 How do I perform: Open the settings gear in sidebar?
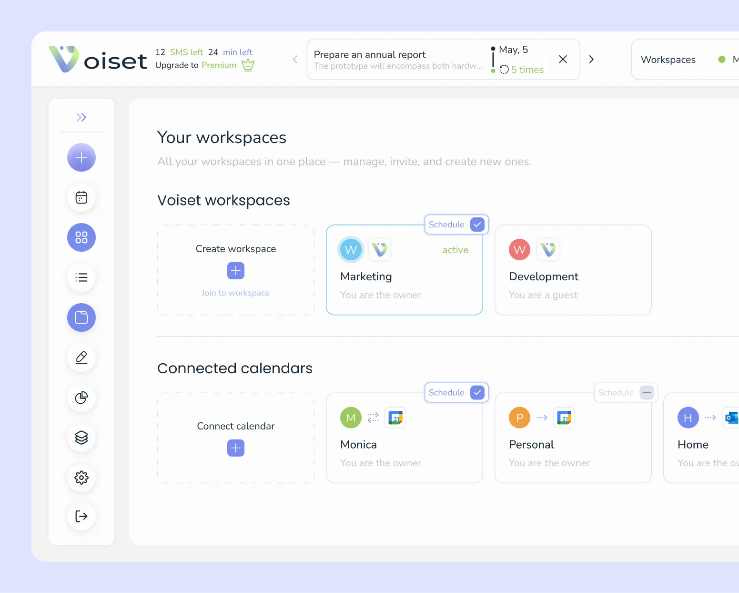coord(81,478)
